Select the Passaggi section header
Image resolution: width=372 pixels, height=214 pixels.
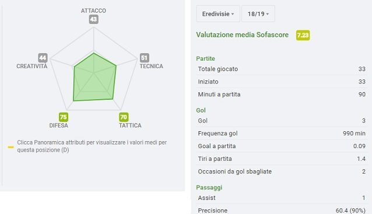pyautogui.click(x=209, y=187)
